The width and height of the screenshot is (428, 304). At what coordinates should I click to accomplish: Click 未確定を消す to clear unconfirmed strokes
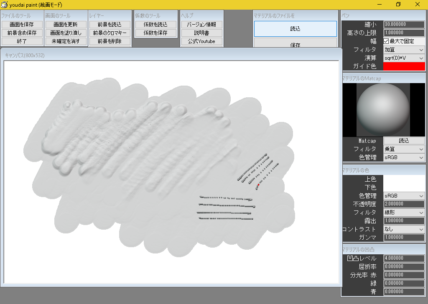66,41
